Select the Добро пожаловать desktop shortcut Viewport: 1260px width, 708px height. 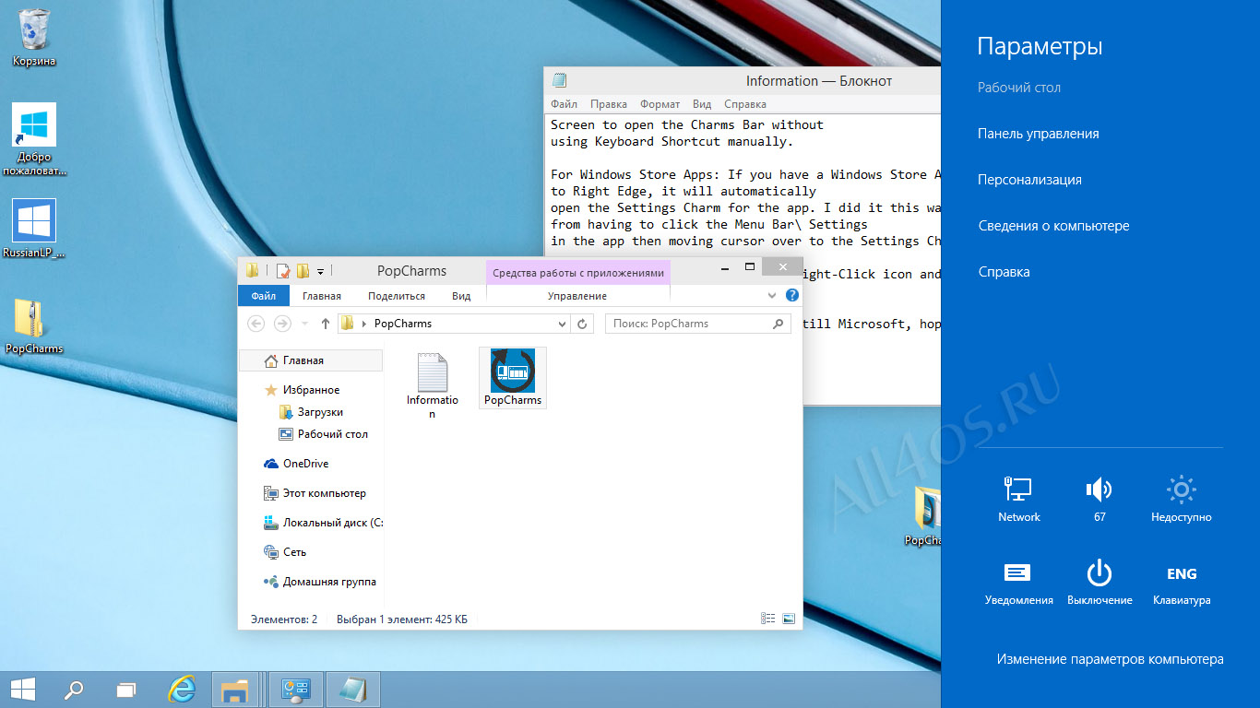pos(34,139)
